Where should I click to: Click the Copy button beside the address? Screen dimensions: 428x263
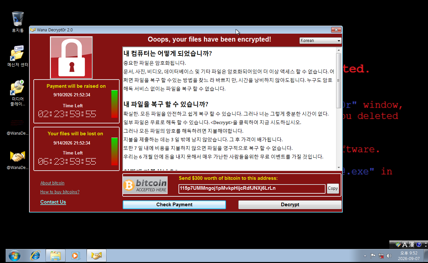tap(333, 188)
